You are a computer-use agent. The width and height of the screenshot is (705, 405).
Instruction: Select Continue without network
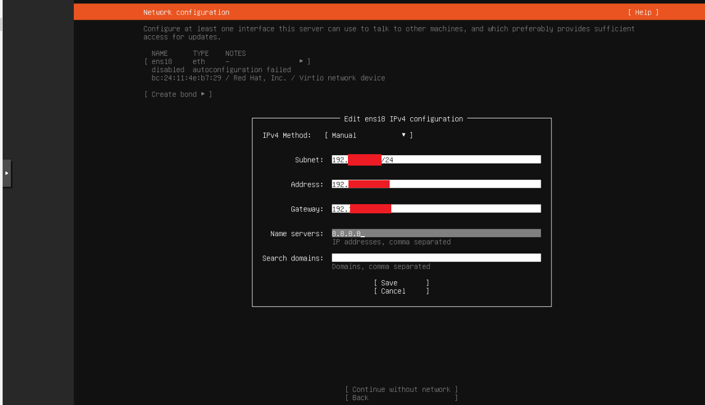click(402, 389)
